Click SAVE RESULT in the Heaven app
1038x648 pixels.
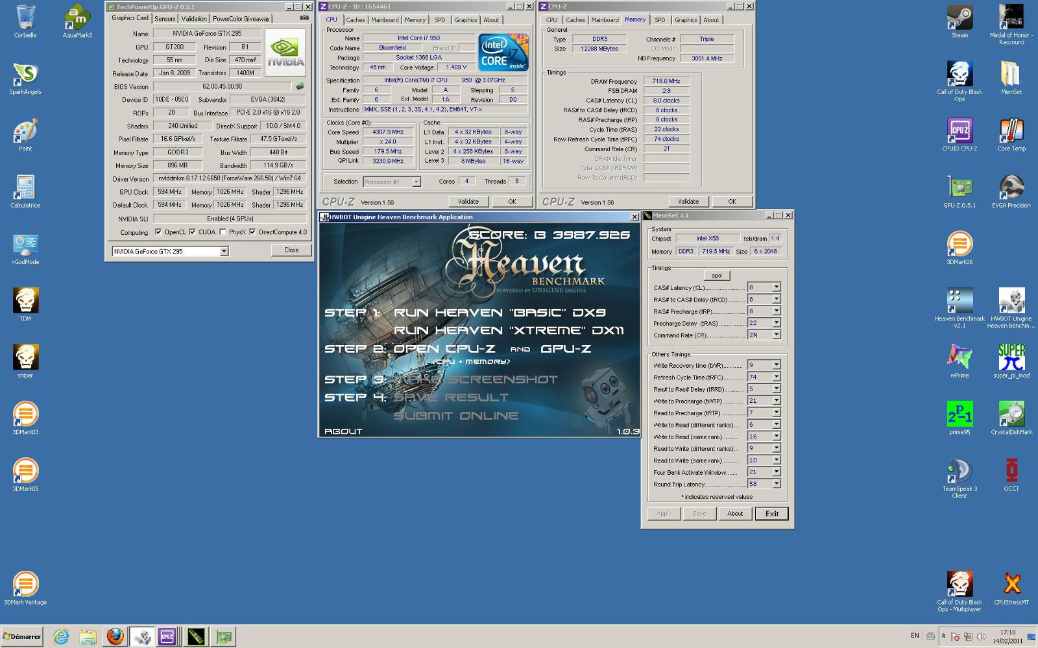pos(452,397)
